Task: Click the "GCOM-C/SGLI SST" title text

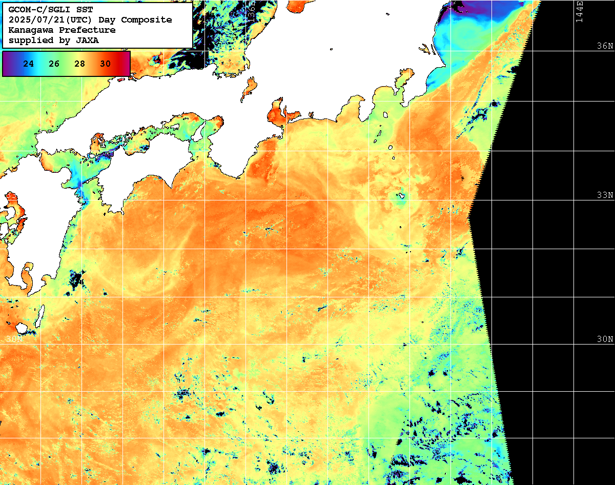Action: 50,9
